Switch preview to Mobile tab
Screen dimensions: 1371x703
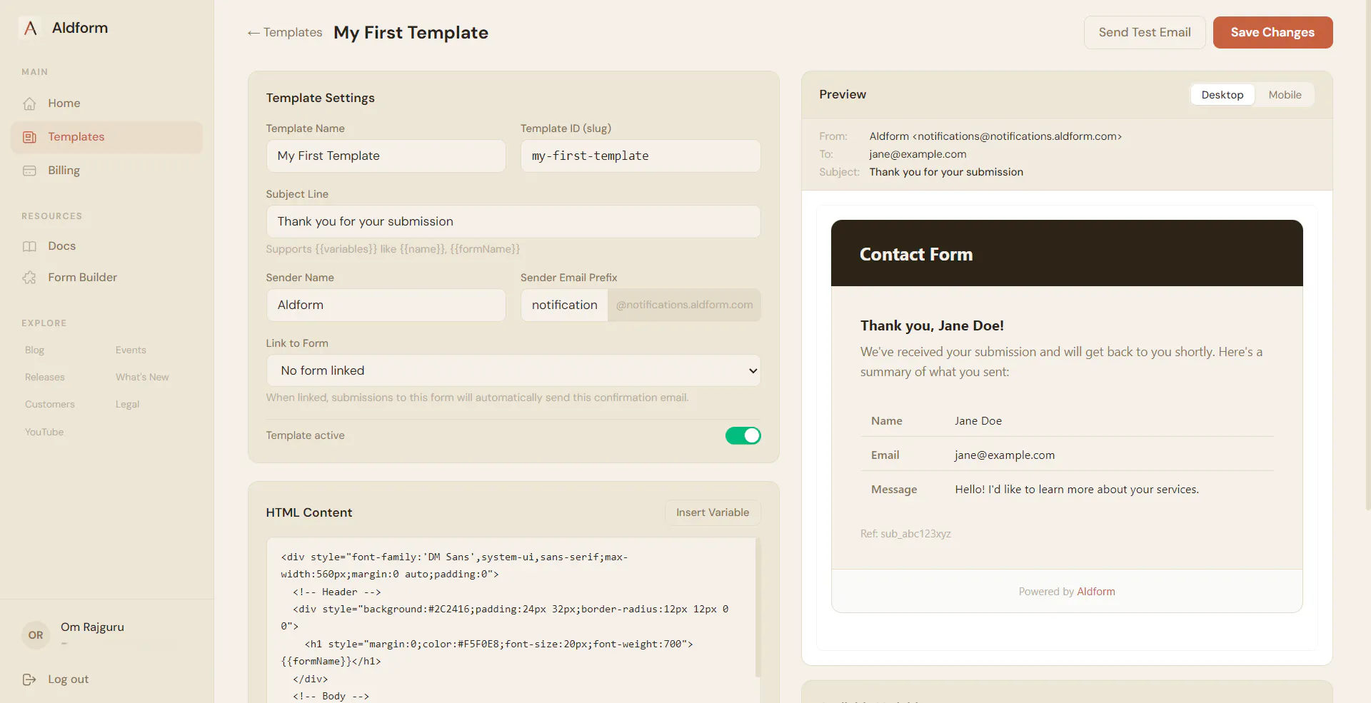tap(1285, 95)
